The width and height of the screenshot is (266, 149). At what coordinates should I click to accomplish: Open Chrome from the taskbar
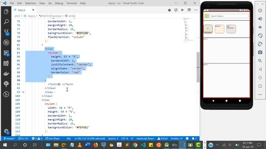(x=135, y=145)
